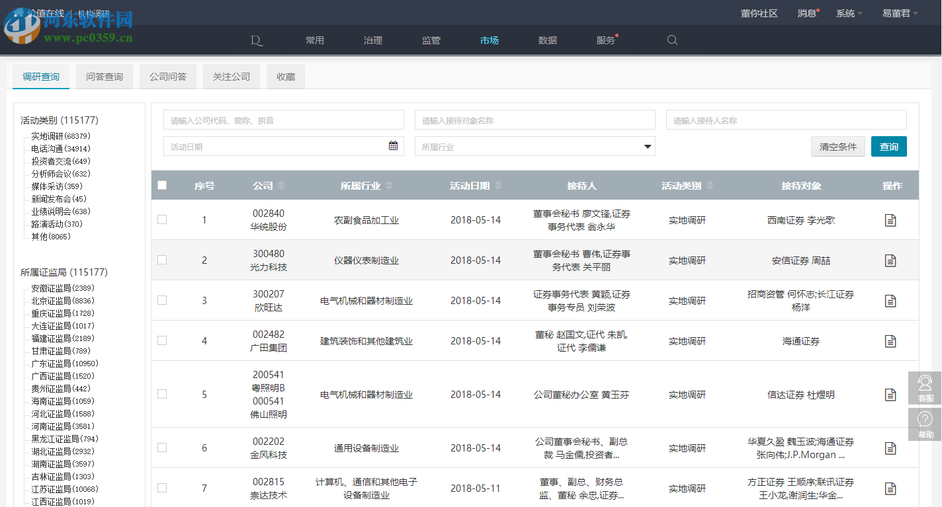Select the checkbox beside 广田集团
Viewport: 942px width, 507px height.
point(162,340)
